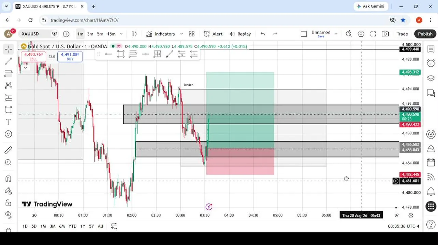Toggle magnet mode for drawings
Screen dimensions: 438x245
pyautogui.click(x=9, y=179)
